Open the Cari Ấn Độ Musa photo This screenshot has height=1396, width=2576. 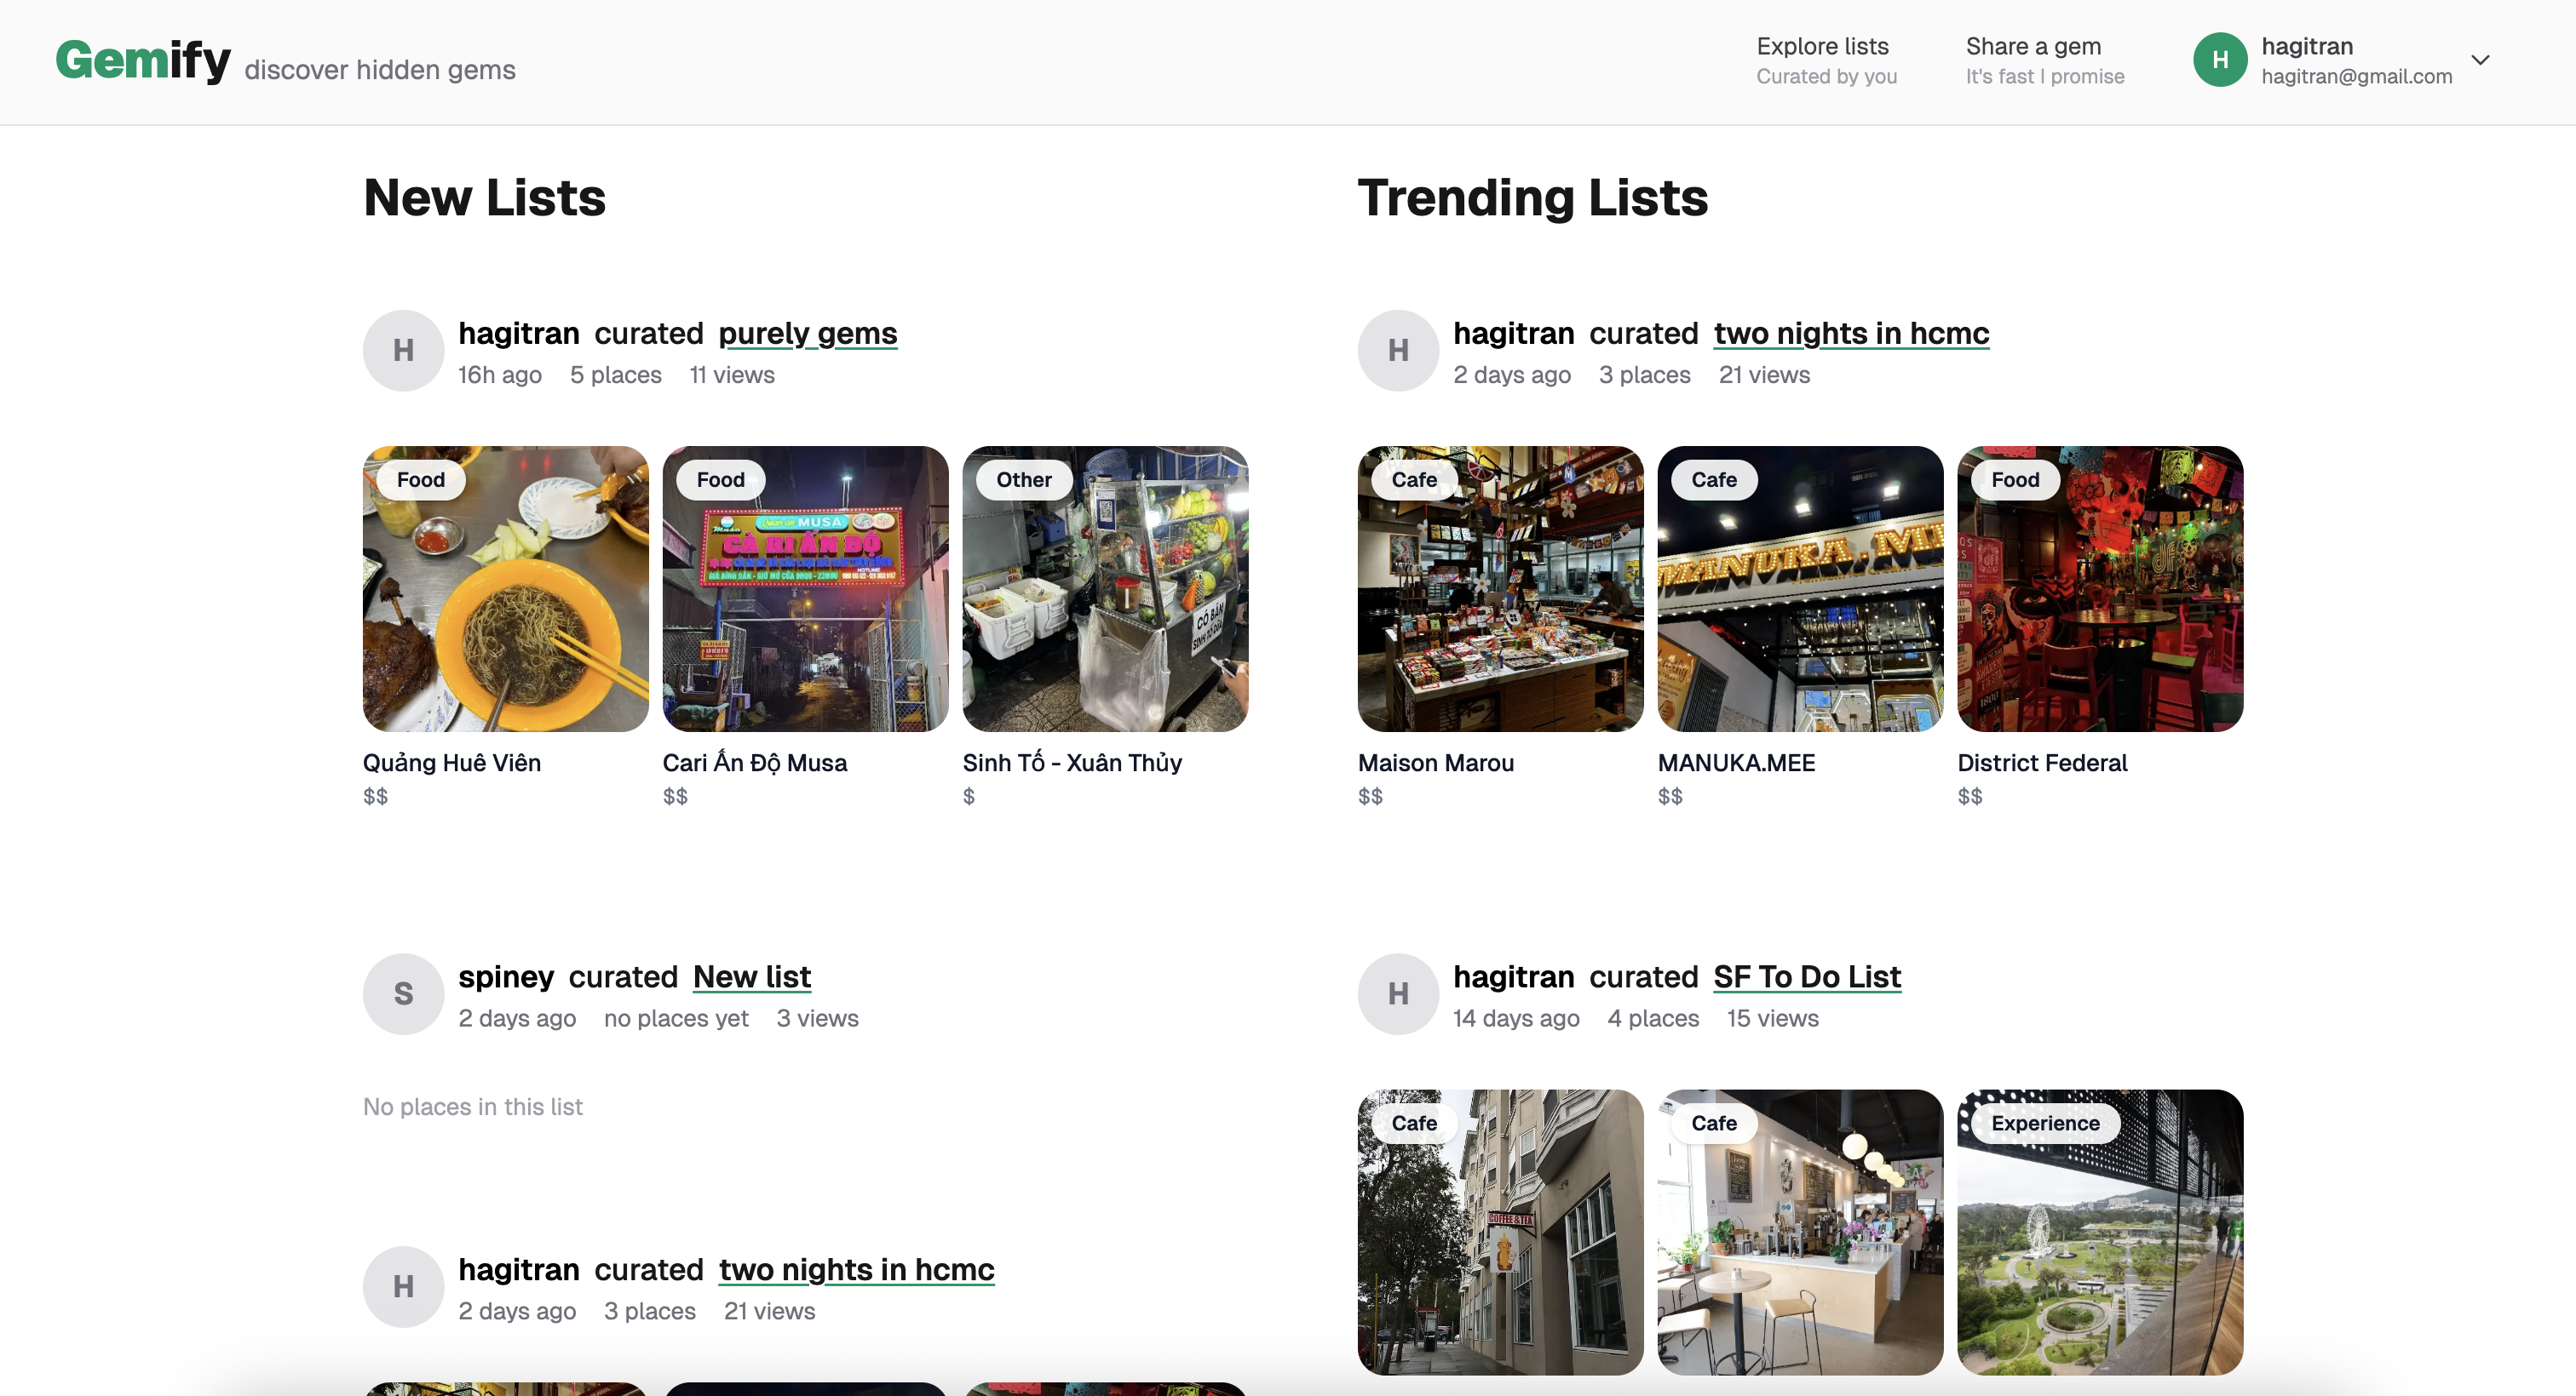(805, 599)
